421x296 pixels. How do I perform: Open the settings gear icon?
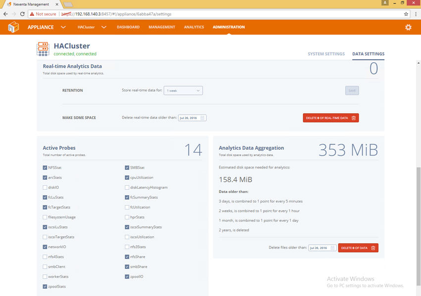tap(408, 27)
